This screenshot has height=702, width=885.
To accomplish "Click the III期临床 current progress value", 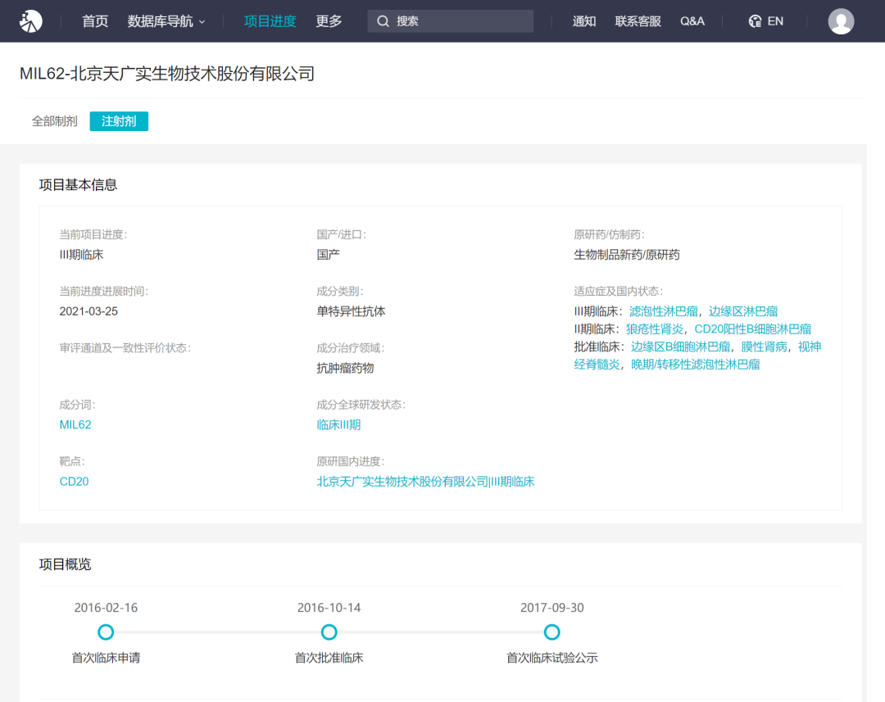I will (x=81, y=255).
